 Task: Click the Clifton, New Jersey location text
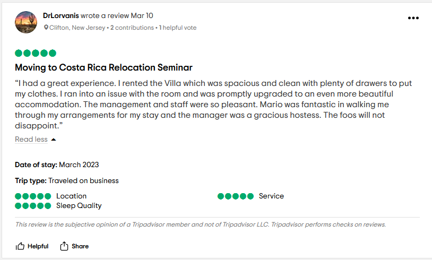coord(77,28)
